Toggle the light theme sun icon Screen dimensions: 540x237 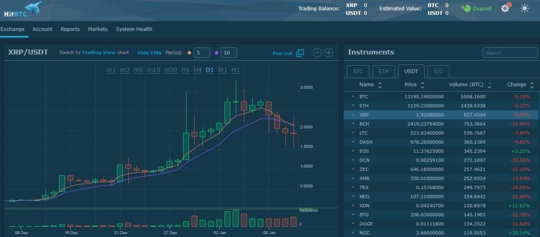pyautogui.click(x=525, y=8)
